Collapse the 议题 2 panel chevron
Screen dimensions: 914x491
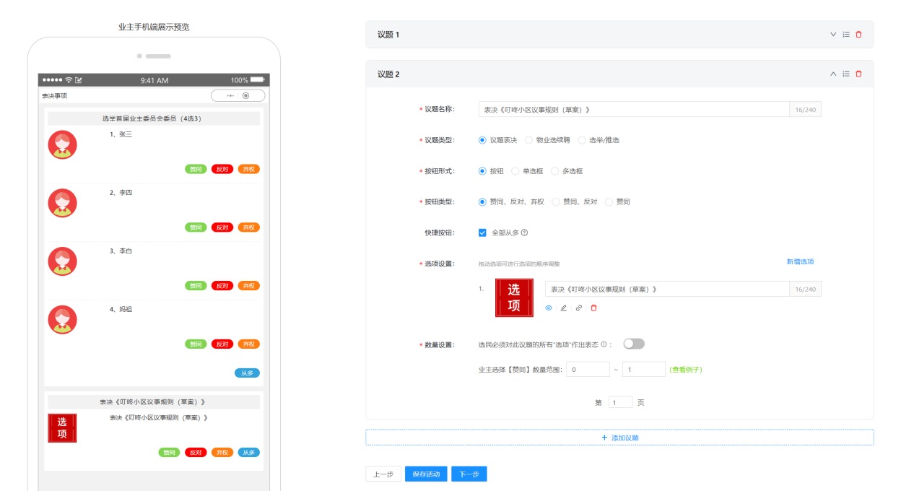[832, 74]
